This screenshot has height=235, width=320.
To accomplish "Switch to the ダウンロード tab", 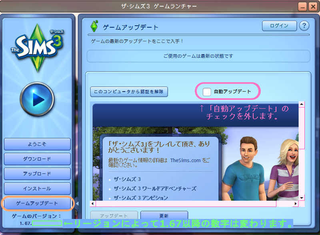I will (37, 159).
